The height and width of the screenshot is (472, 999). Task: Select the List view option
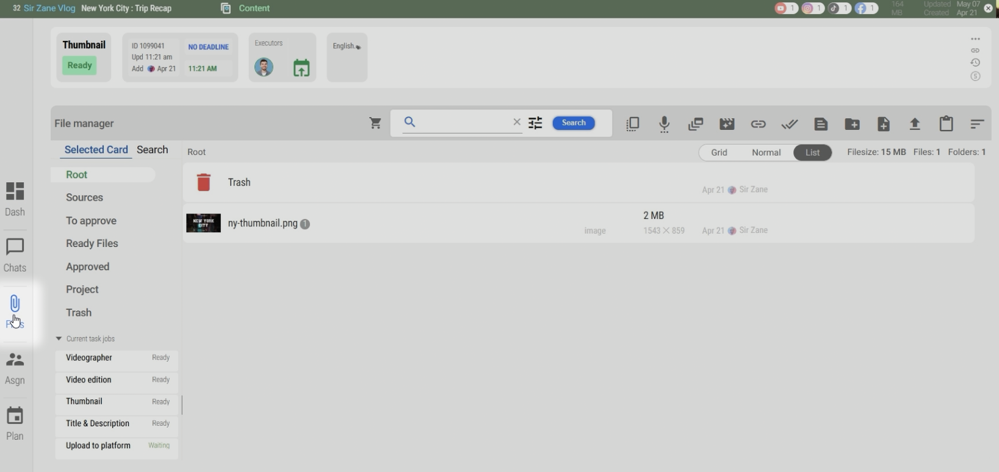pos(812,152)
